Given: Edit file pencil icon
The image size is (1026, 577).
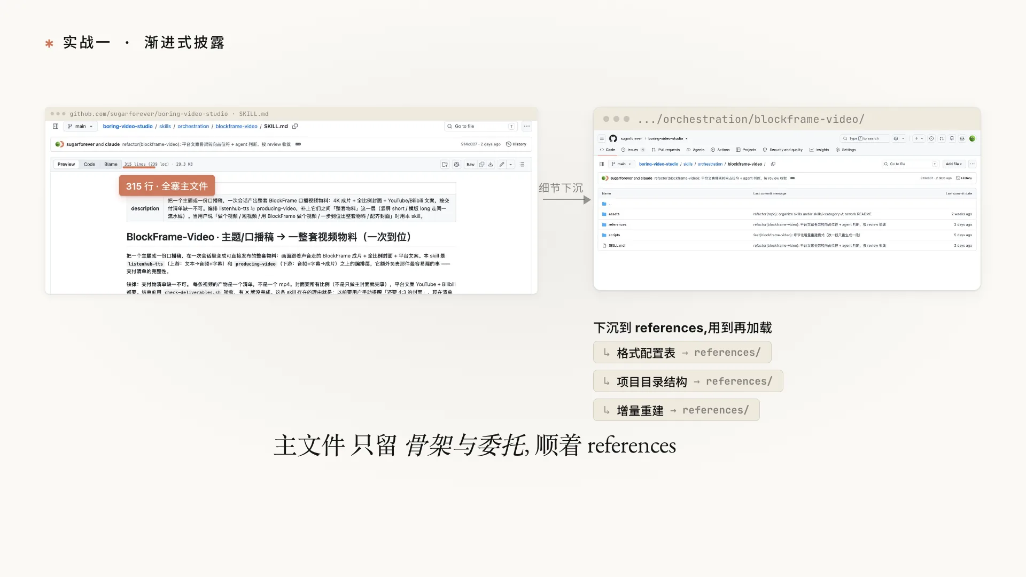Looking at the screenshot, I should click(x=502, y=165).
